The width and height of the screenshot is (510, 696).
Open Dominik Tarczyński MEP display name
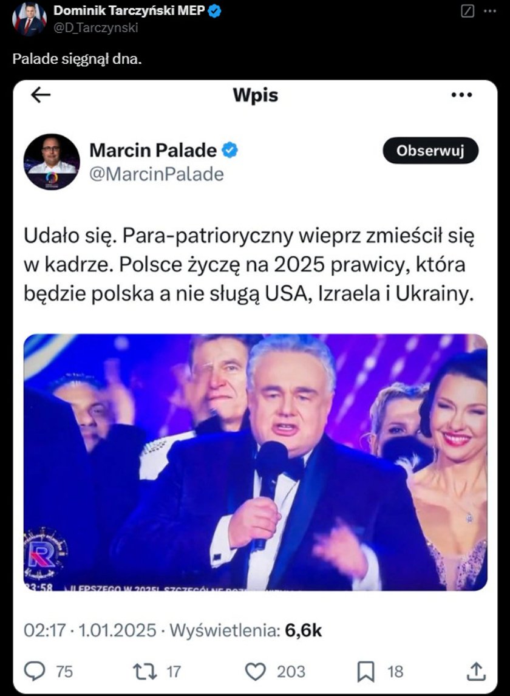click(x=129, y=11)
